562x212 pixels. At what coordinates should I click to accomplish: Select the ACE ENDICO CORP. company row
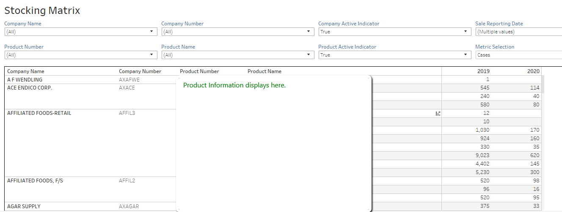[30, 88]
